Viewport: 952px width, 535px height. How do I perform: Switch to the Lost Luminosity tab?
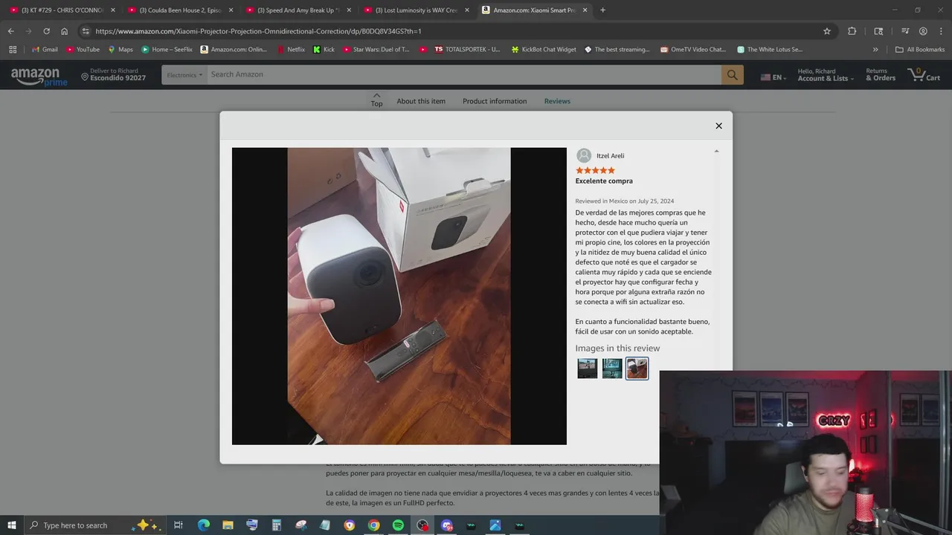[416, 10]
